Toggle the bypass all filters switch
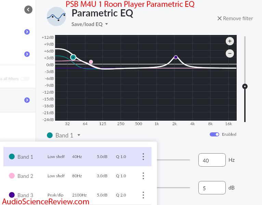262x205 pixels. pos(25,79)
